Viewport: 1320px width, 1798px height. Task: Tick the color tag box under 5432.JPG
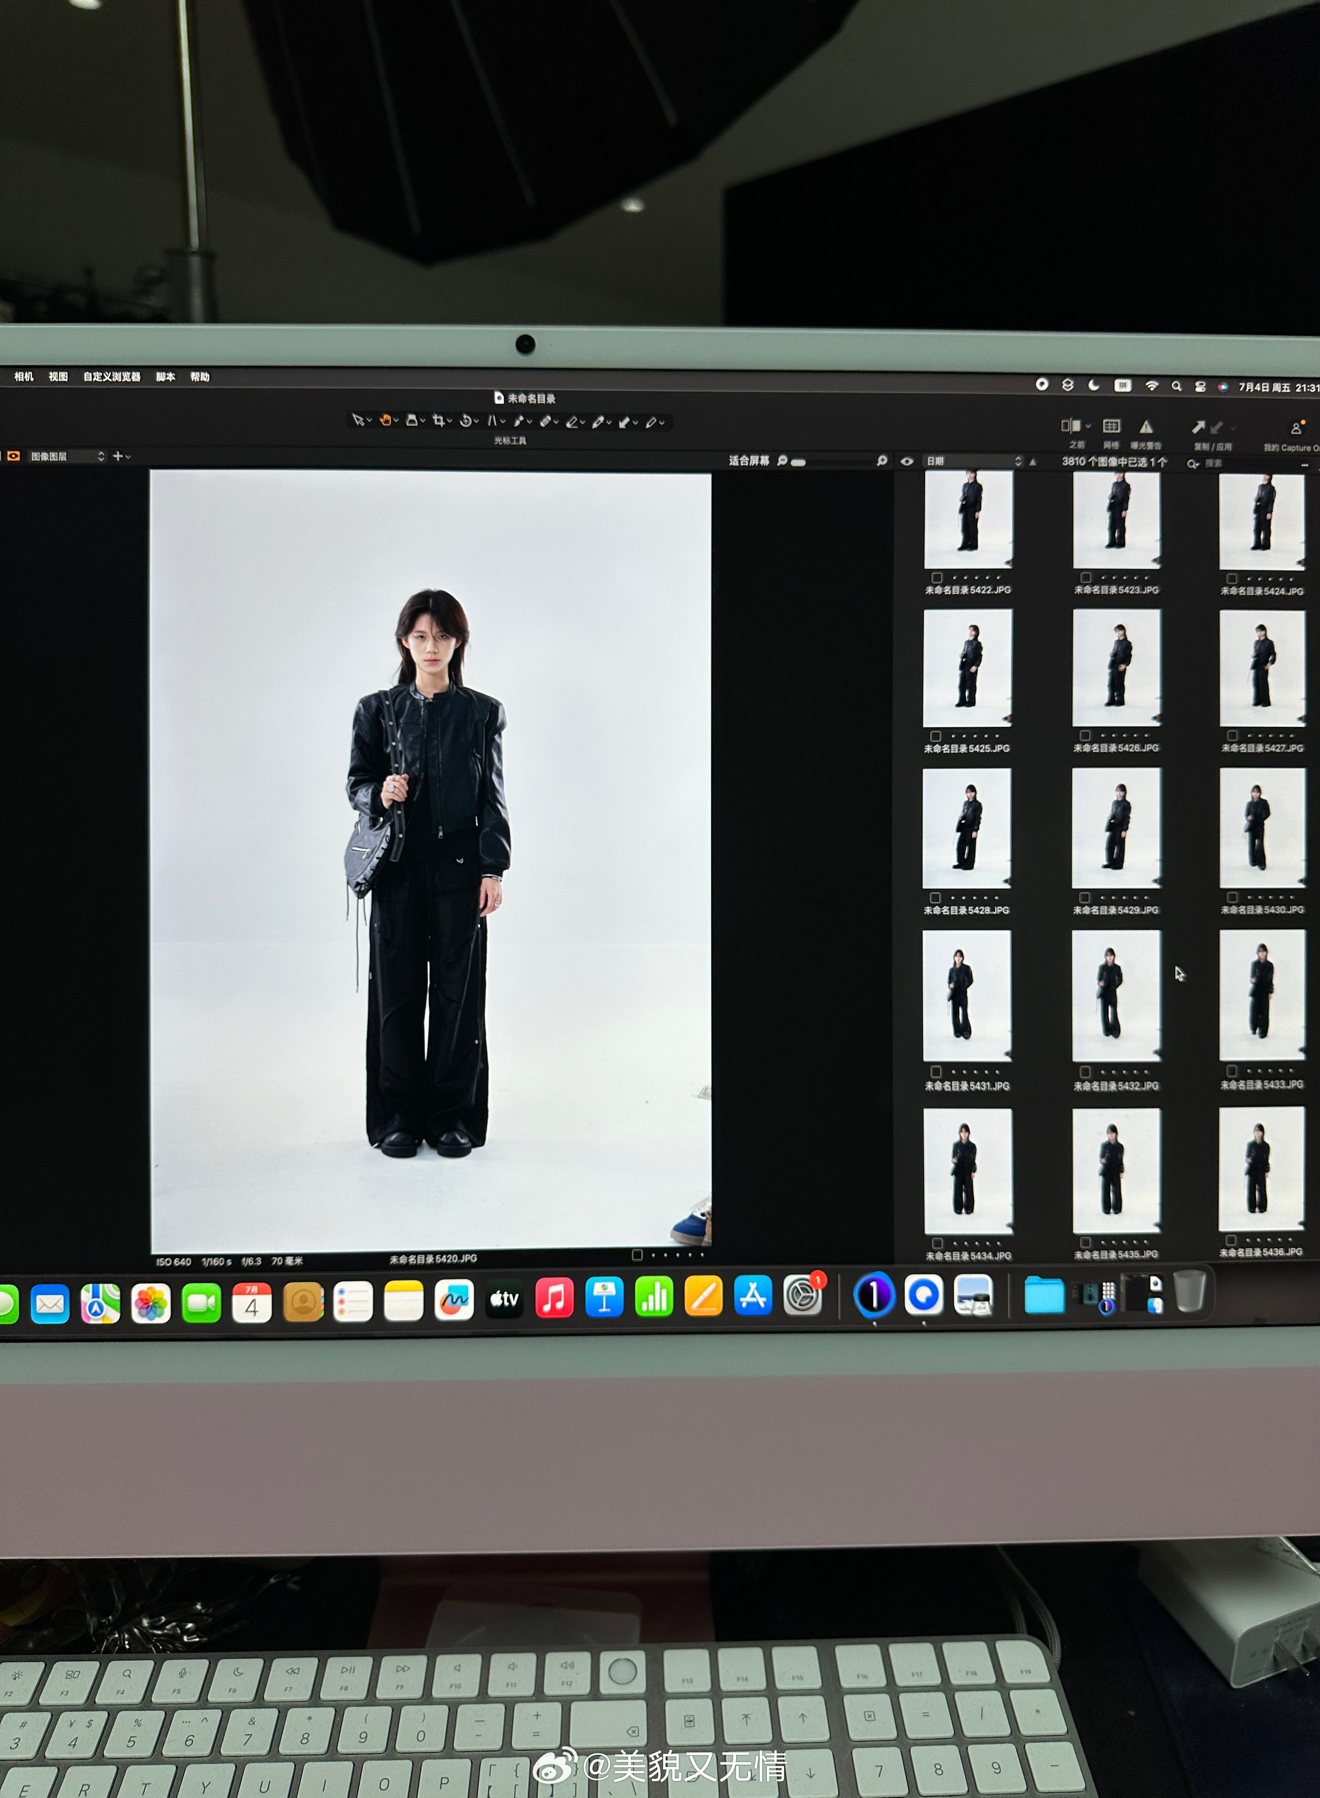coord(1084,1071)
